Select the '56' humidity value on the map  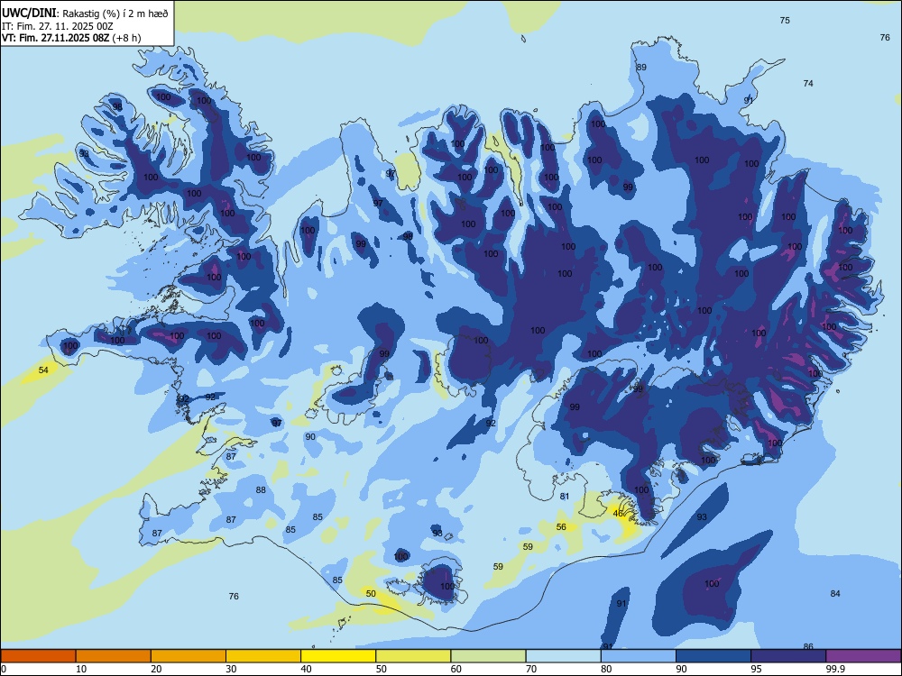pos(561,526)
